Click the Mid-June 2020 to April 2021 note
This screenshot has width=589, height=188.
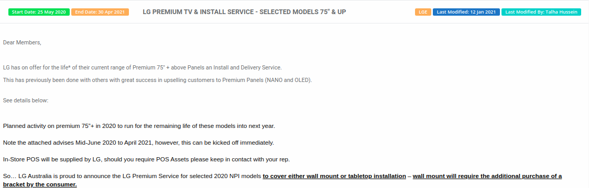pos(139,143)
